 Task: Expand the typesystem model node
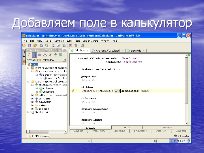[33, 102]
